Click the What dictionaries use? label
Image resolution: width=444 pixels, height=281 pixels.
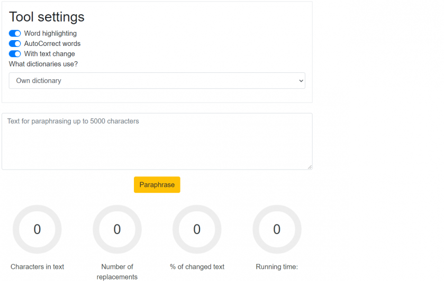(43, 64)
